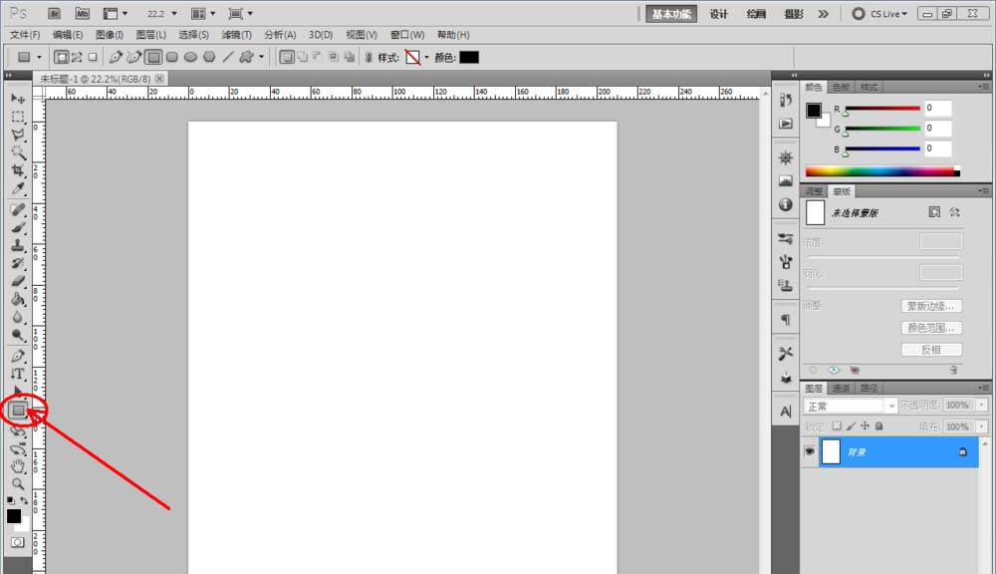Open the Paragraph panel icon

coord(786,320)
